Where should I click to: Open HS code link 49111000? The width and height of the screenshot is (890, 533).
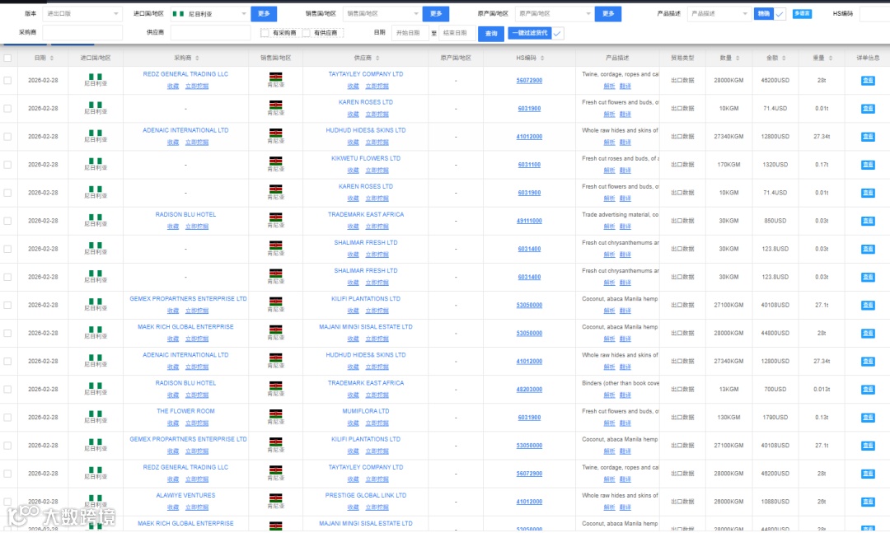[x=529, y=221]
